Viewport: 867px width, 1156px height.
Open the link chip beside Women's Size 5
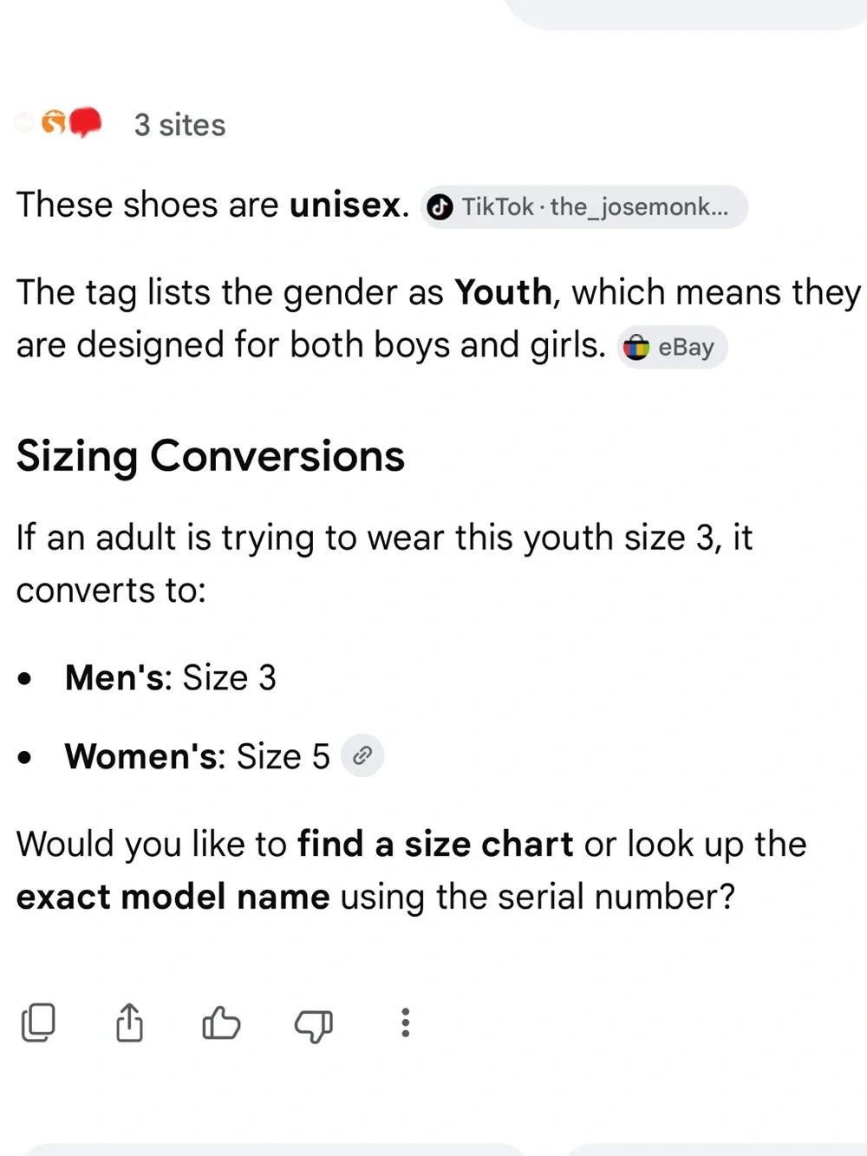[x=362, y=755]
